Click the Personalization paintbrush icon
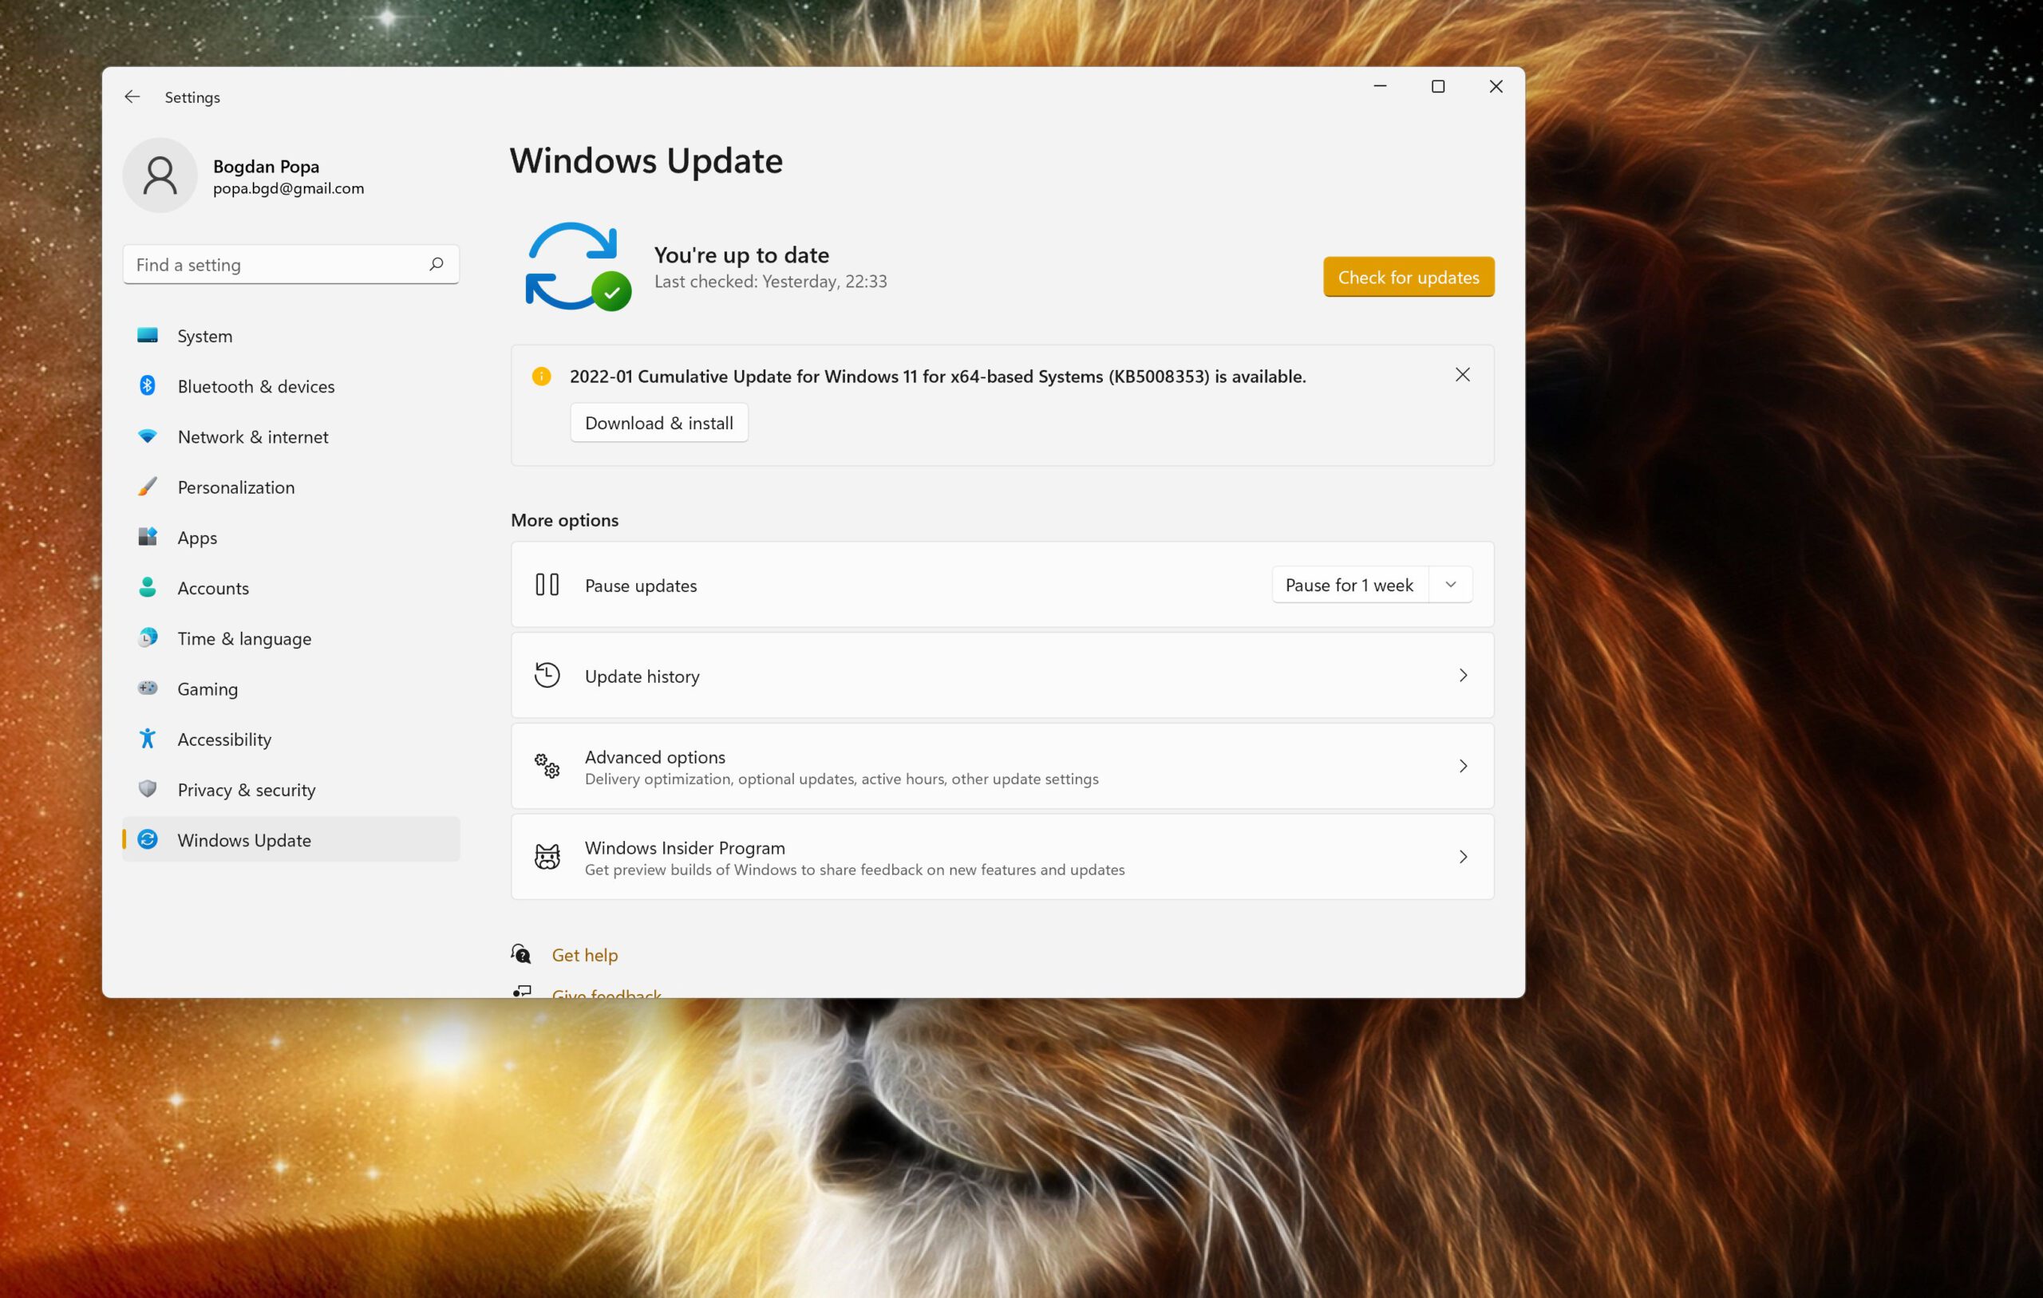This screenshot has width=2043, height=1298. point(148,487)
